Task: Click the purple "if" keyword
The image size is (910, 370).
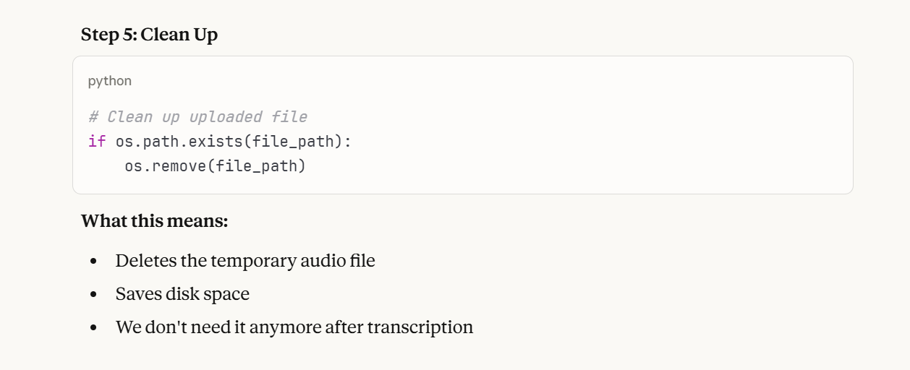Action: [97, 142]
